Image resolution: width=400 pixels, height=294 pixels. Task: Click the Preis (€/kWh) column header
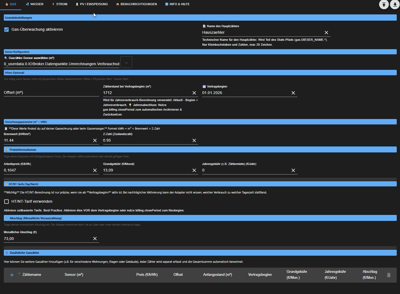(147, 275)
